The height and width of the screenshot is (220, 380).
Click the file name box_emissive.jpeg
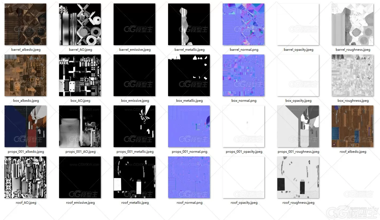coord(135,101)
